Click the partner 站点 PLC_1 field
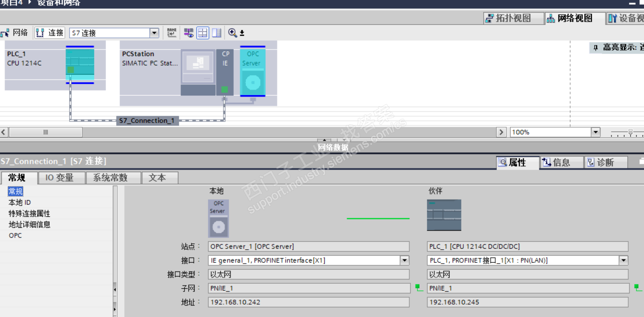644x317 pixels. coord(527,246)
